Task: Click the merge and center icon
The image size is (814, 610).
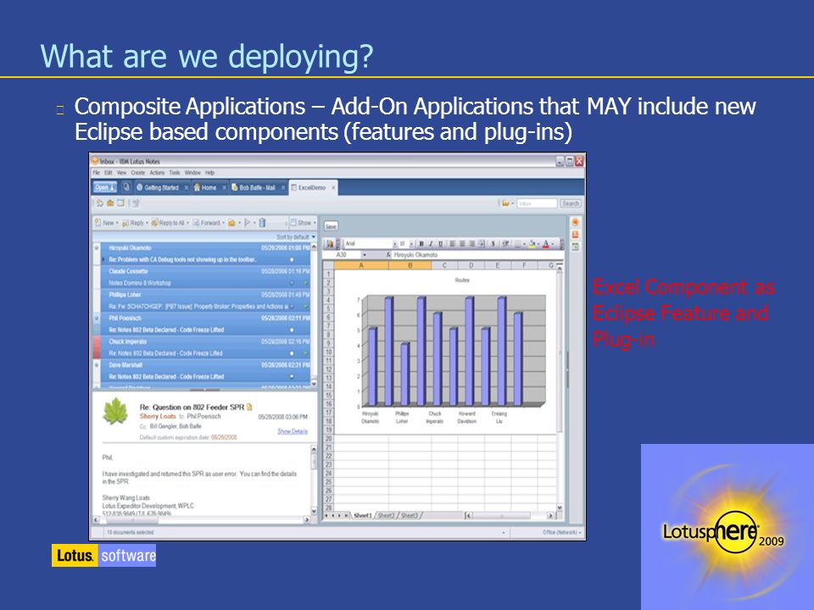Action: click(482, 244)
